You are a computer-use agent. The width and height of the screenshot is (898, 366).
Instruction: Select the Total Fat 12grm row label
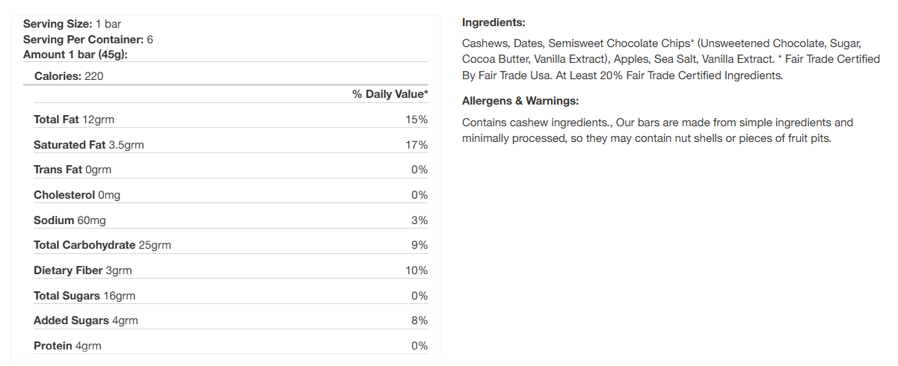coord(74,120)
